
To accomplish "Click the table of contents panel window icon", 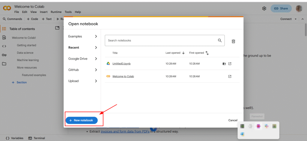I will tap(57, 28).
